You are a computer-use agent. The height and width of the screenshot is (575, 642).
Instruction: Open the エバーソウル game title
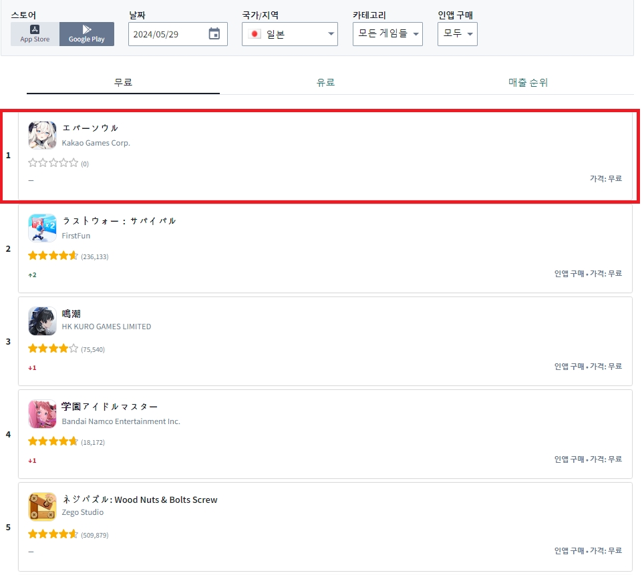(90, 128)
